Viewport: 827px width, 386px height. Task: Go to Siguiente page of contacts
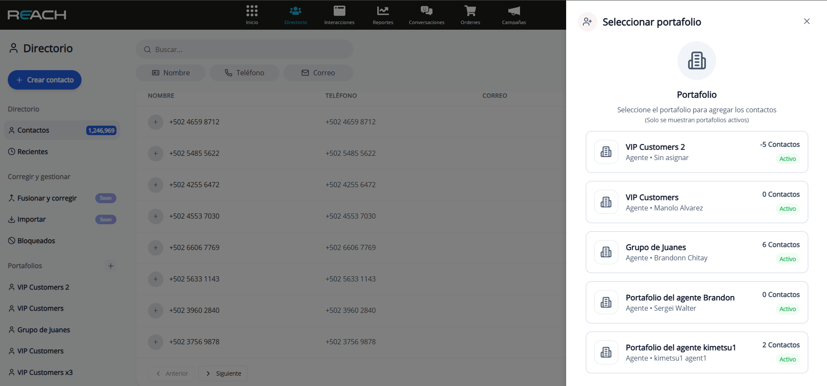[223, 374]
